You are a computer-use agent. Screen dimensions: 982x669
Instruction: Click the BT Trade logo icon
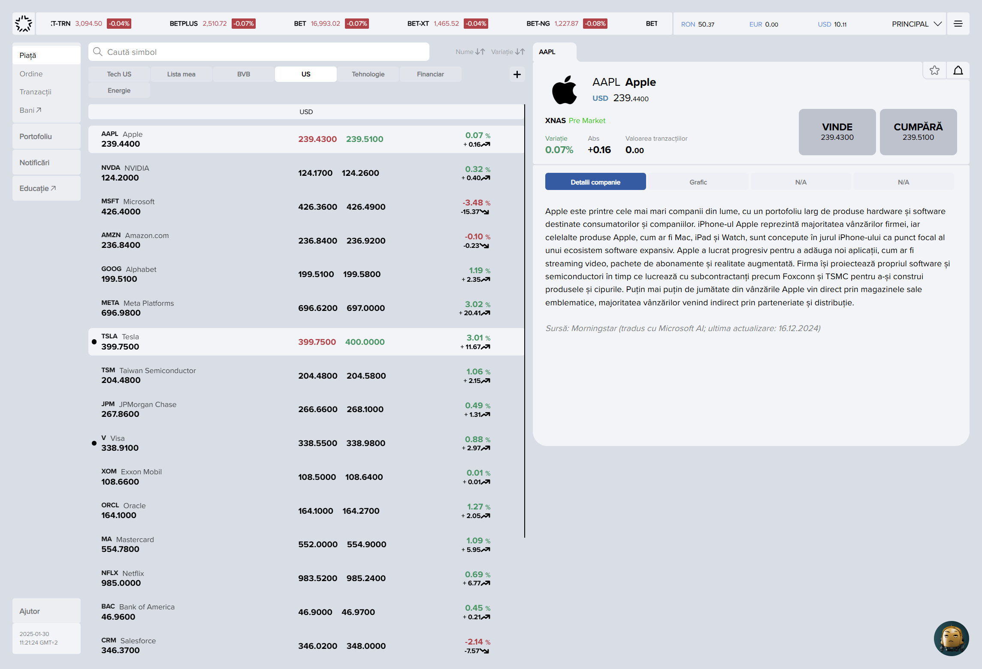[24, 24]
